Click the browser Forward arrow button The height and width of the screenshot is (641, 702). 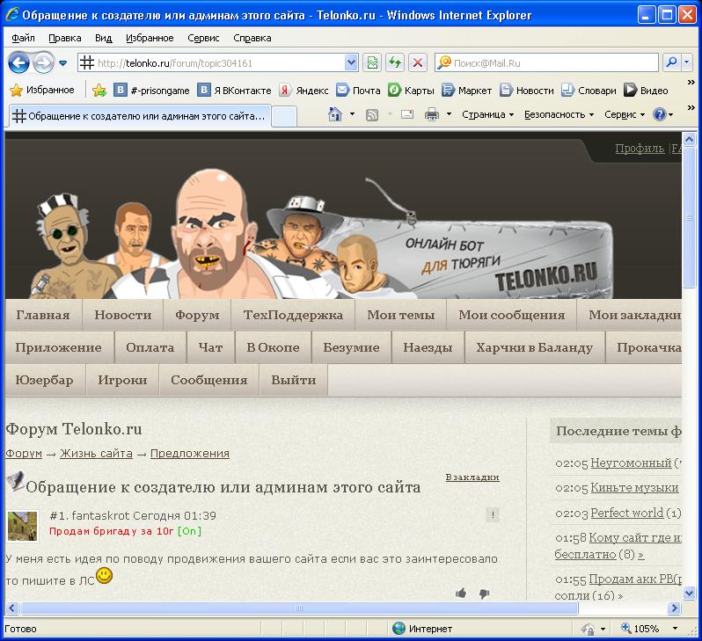point(43,62)
